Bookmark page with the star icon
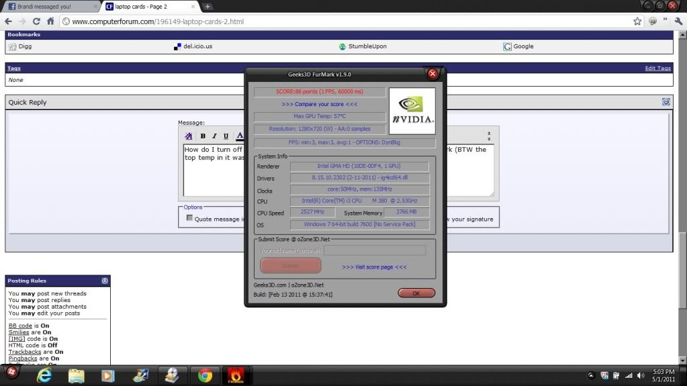Viewport: 687px width, 386px height. (637, 21)
